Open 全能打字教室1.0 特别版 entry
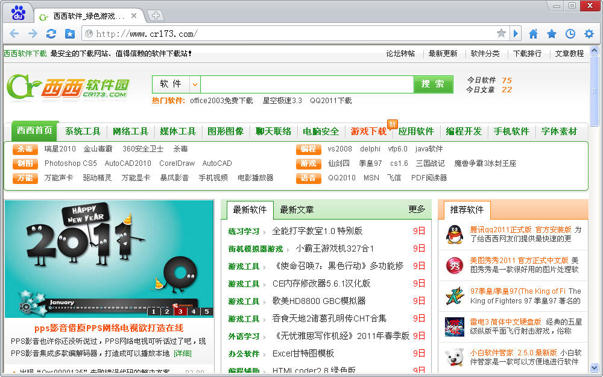 (317, 231)
